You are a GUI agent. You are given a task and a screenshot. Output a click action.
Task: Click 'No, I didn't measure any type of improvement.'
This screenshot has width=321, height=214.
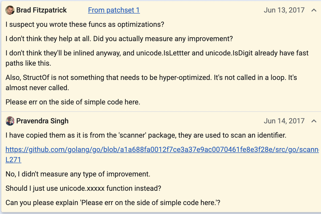coord(78,174)
